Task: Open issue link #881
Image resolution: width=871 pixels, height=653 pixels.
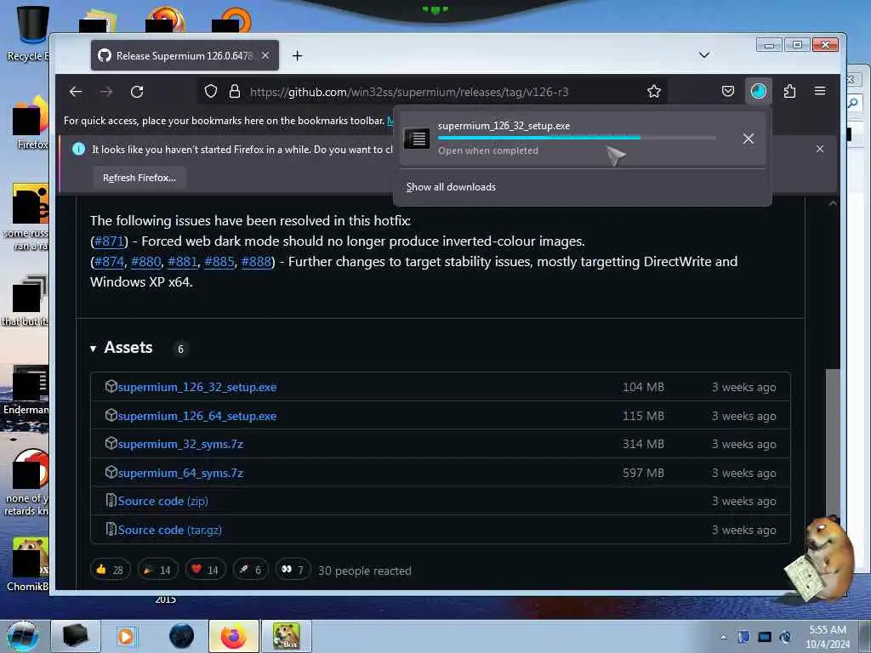Action: click(x=182, y=262)
